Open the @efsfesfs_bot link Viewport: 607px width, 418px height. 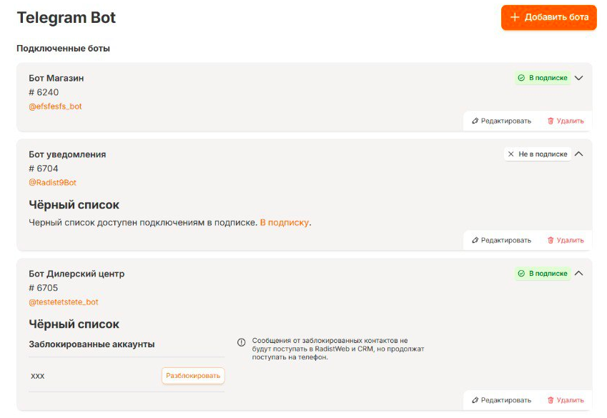coord(55,106)
